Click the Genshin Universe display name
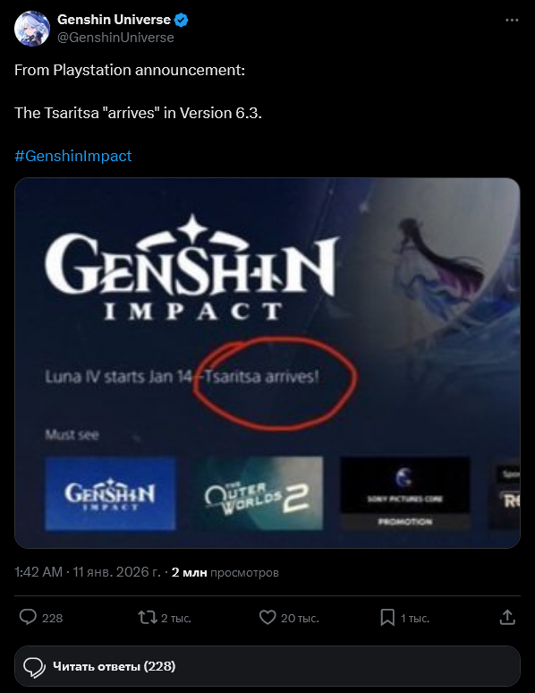The width and height of the screenshot is (535, 693). pyautogui.click(x=114, y=20)
